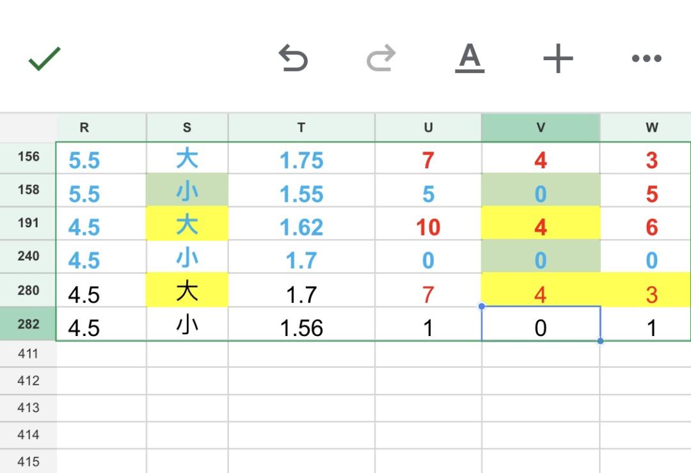Select cell showing 1.75 in column T
Image resolution: width=691 pixels, height=473 pixels.
click(301, 158)
